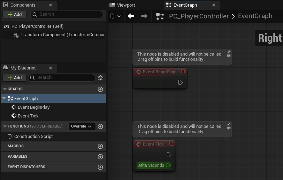Click PC_PlayerController in the breadcrumb

(199, 16)
